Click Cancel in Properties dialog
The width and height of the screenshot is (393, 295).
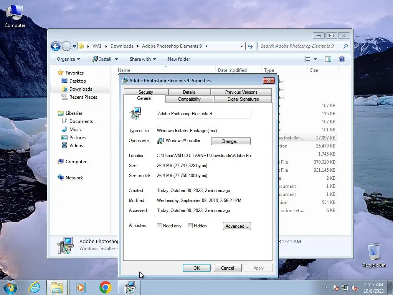[228, 268]
